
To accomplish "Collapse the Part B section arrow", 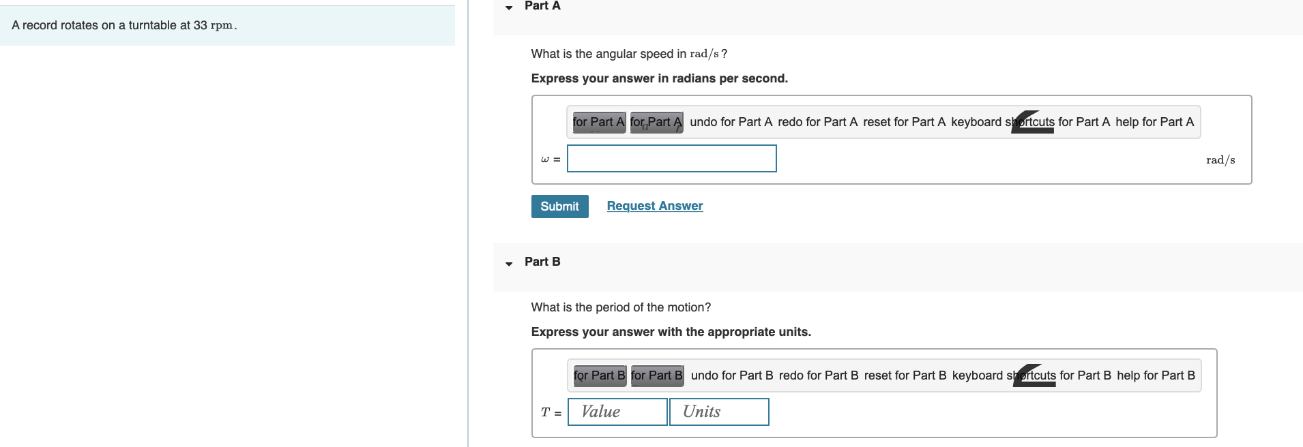I will tap(509, 263).
